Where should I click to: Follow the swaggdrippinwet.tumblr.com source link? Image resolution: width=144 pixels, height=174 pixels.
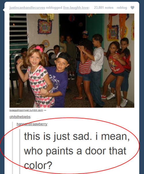pos(26,110)
